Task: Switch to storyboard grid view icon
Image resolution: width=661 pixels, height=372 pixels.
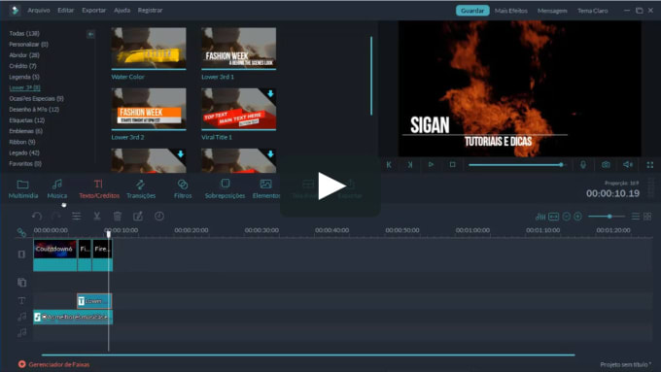Action: [x=647, y=217]
